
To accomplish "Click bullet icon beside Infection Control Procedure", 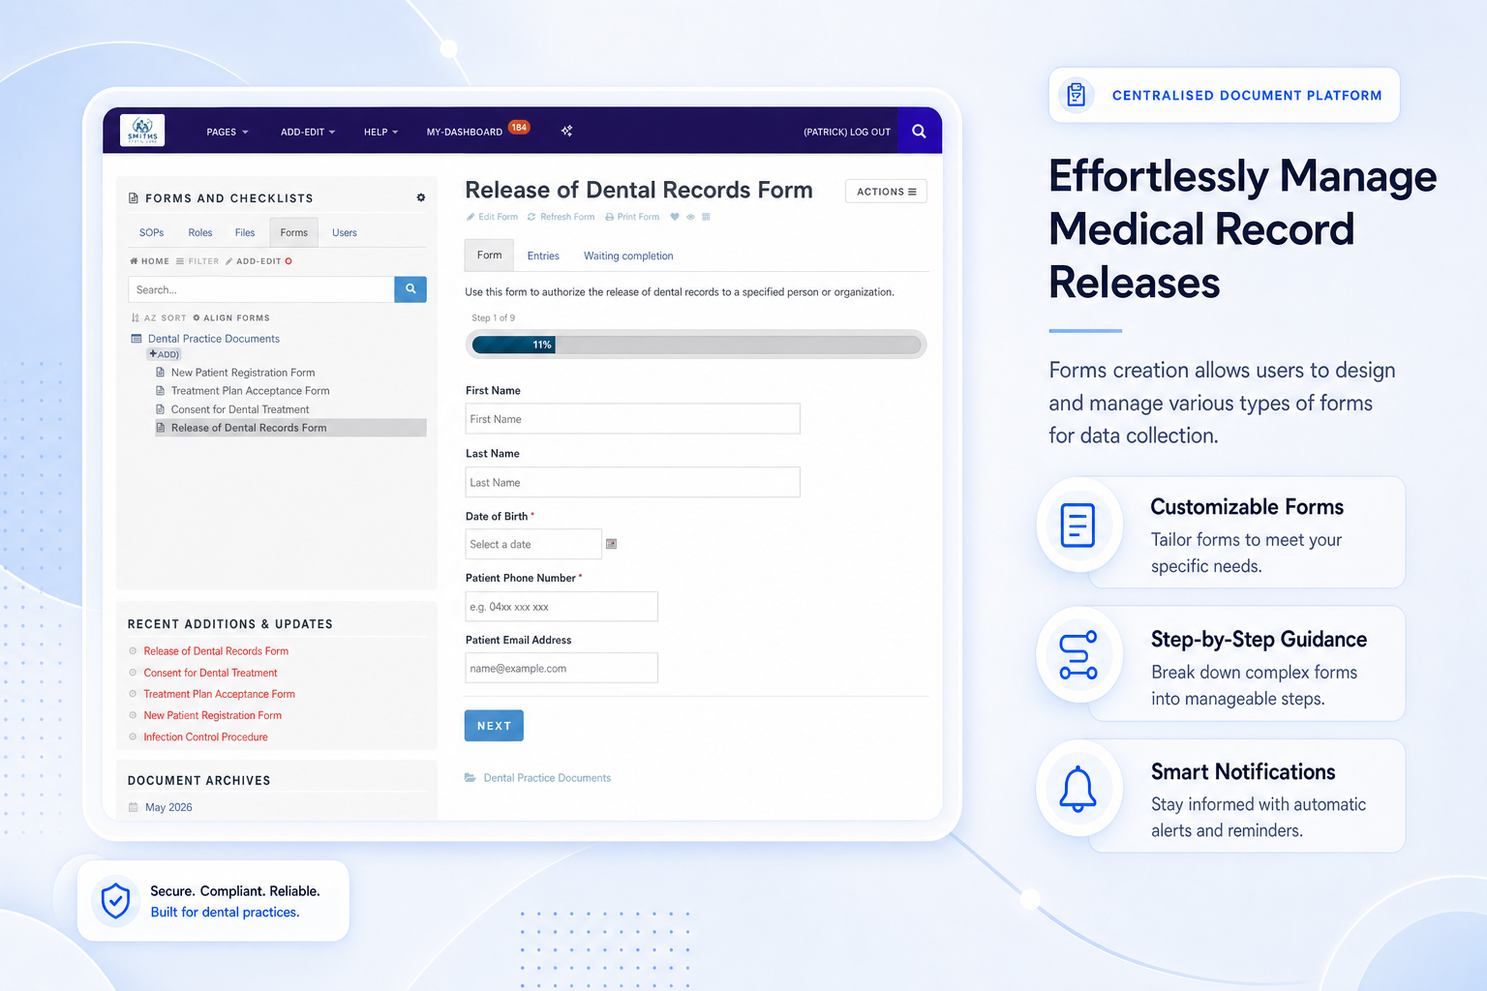I will pyautogui.click(x=133, y=737).
